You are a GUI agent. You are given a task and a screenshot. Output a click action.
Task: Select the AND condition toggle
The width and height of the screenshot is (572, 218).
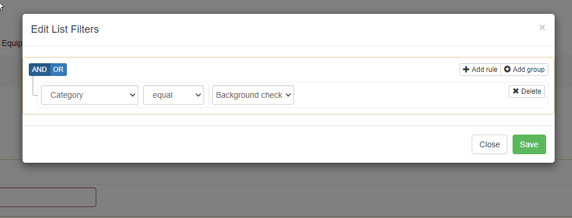pyautogui.click(x=39, y=70)
